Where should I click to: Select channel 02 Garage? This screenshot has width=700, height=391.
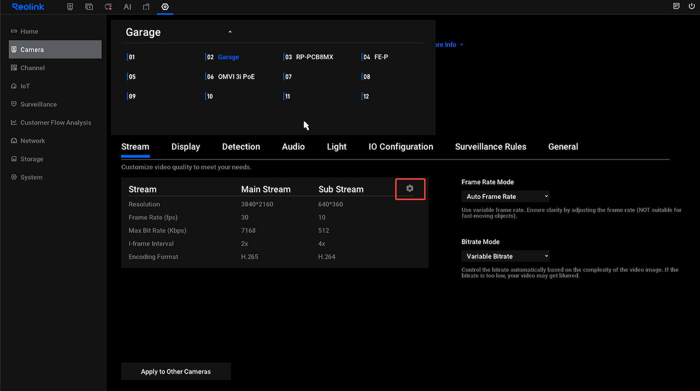(x=222, y=57)
